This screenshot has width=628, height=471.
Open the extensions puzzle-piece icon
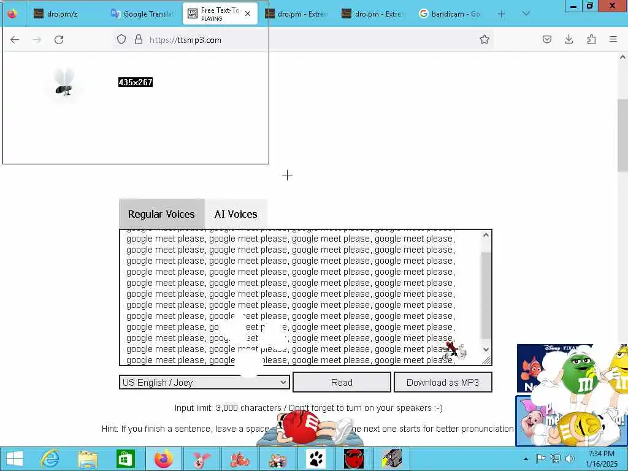tap(591, 39)
